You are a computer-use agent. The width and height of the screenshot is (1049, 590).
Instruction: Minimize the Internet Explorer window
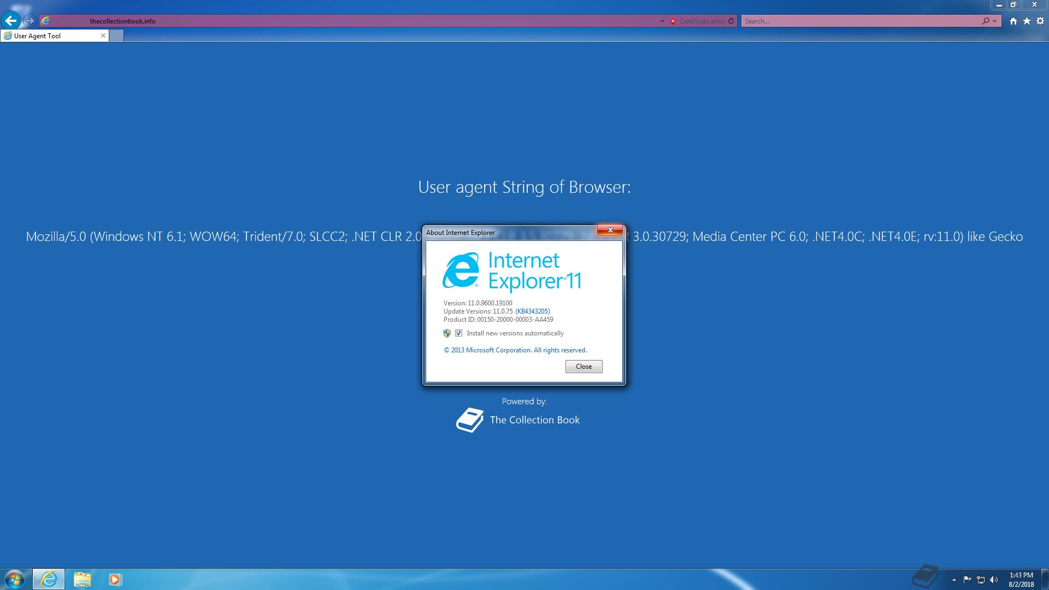pos(999,5)
